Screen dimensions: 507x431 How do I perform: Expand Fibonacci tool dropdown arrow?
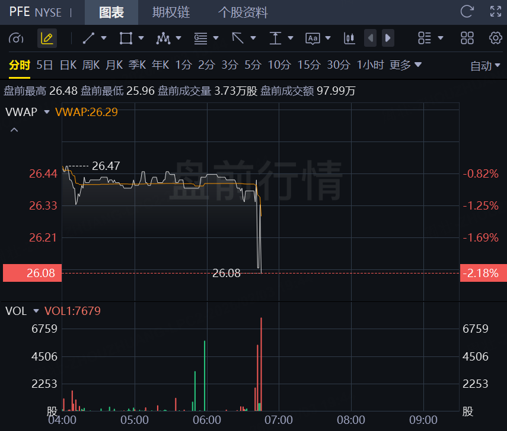[x=216, y=38]
